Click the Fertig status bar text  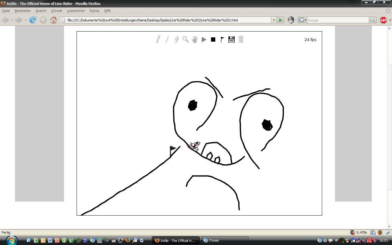(6, 232)
